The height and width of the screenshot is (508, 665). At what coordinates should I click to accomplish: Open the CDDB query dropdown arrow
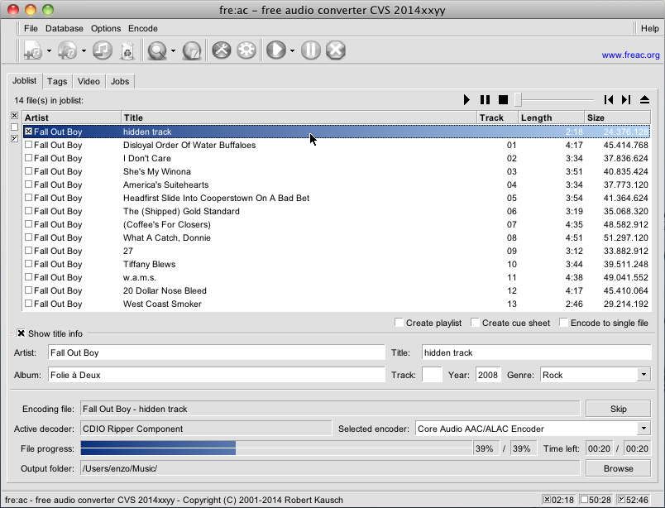(x=173, y=51)
